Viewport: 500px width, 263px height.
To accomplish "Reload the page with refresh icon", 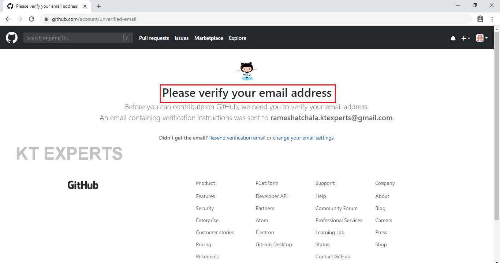I will coord(31,19).
